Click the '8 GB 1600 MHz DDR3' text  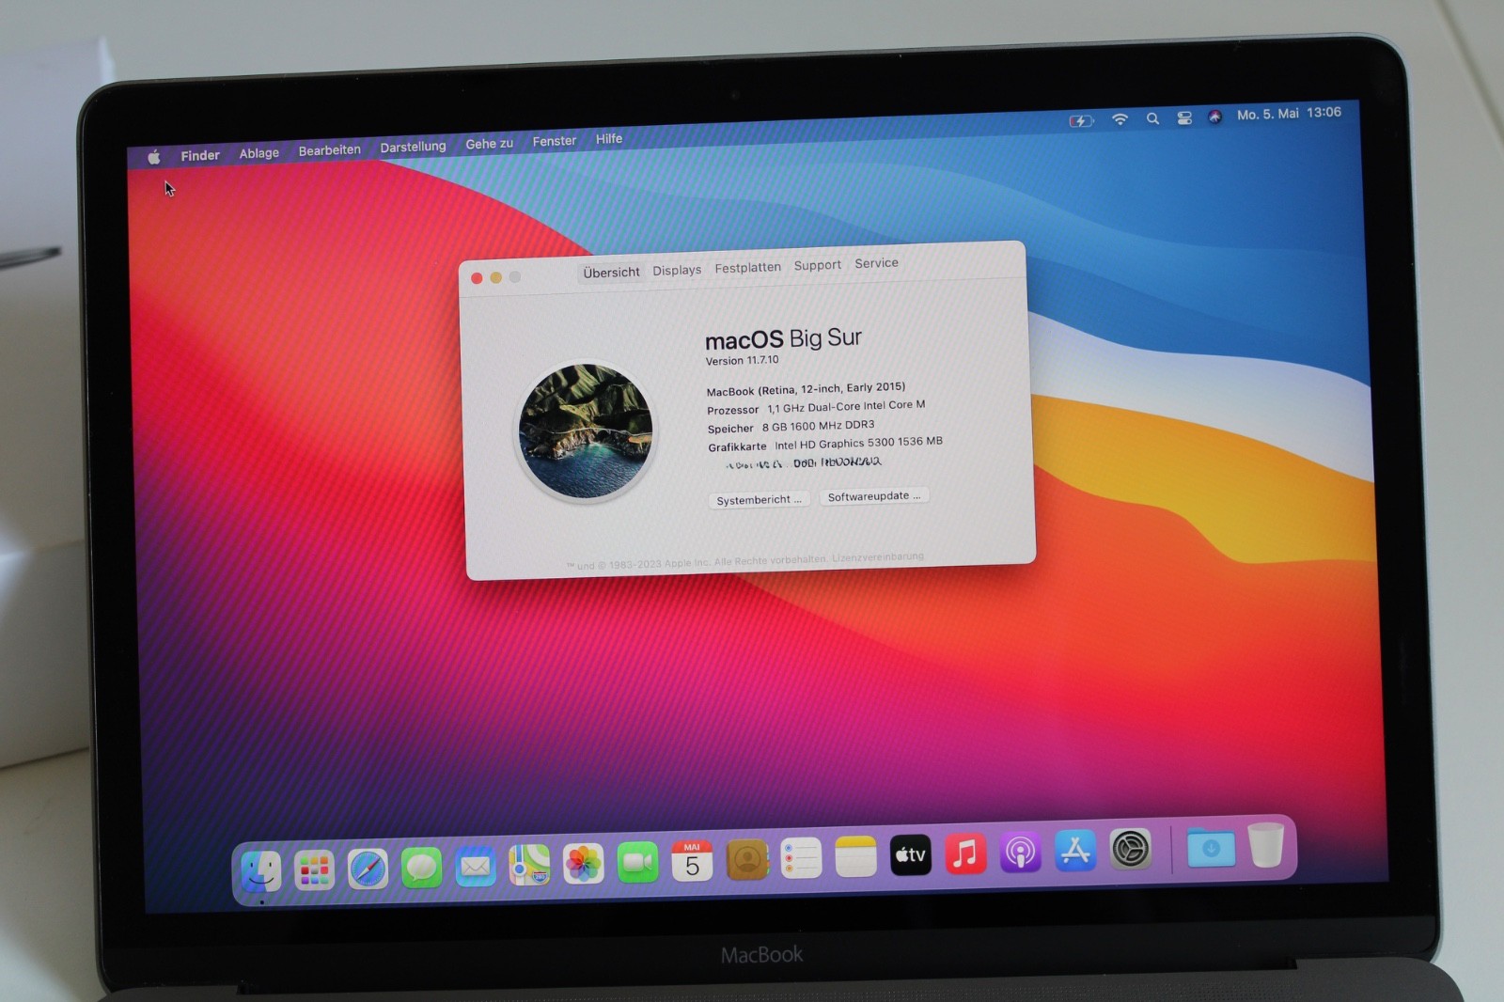pyautogui.click(x=818, y=426)
